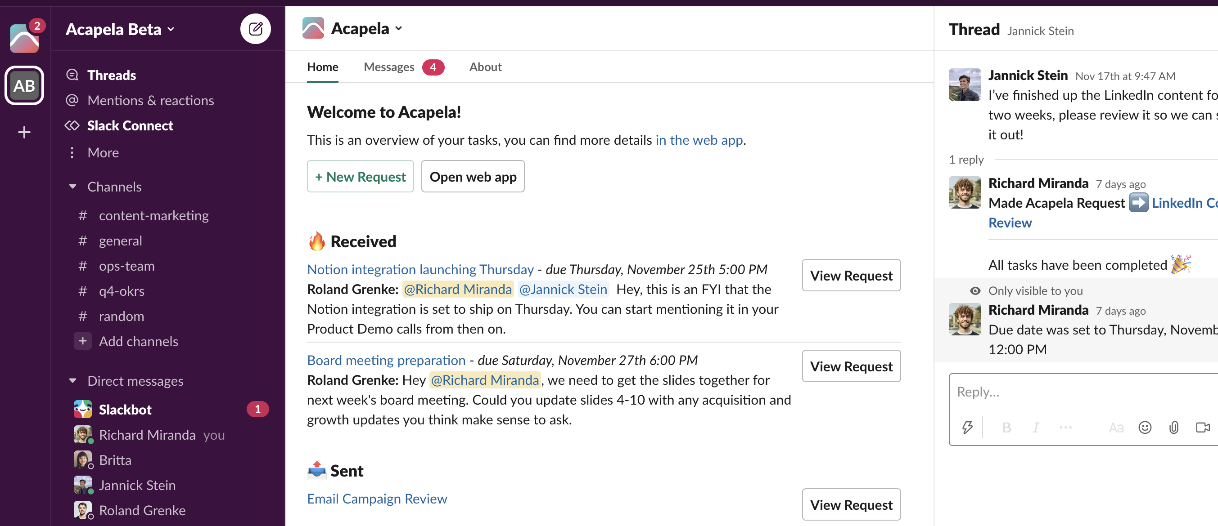1218x526 pixels.
Task: Open the q4-okrs channel
Action: tap(122, 291)
